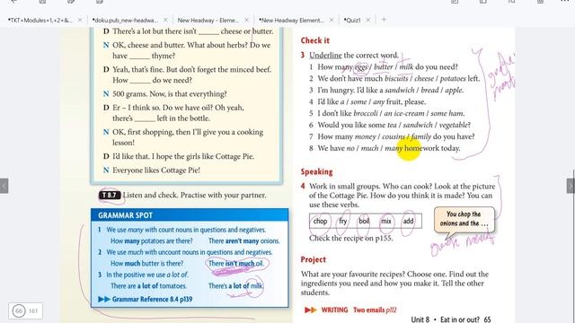Click sentence 'Would you like some tea'
575x323 pixels.
(x=394, y=125)
